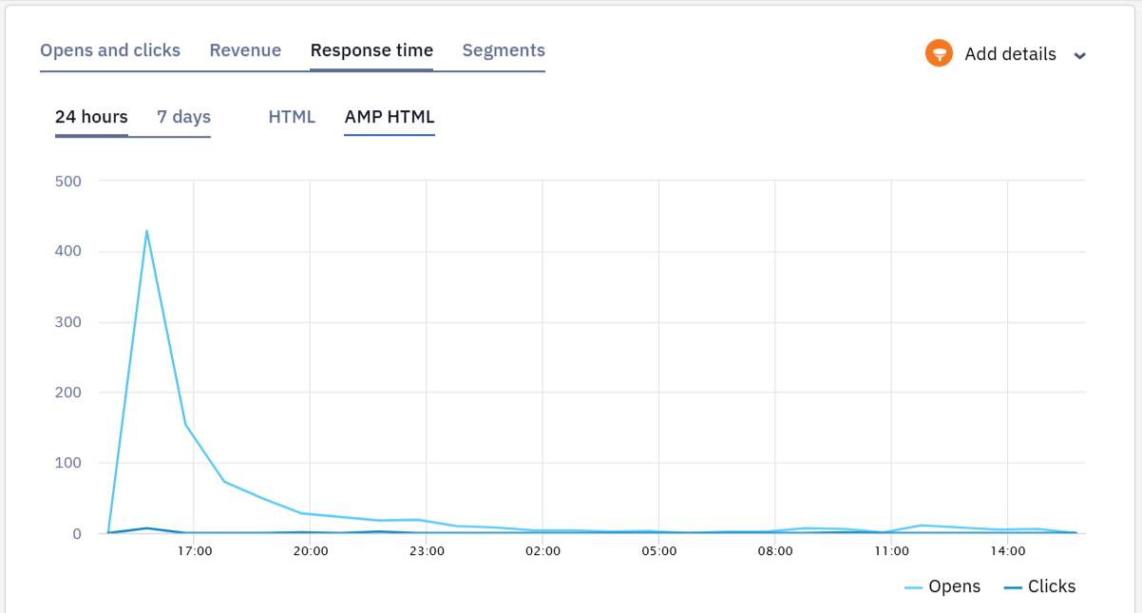Select the AMP HTML view
Viewport: 1142px width, 613px height.
point(390,117)
